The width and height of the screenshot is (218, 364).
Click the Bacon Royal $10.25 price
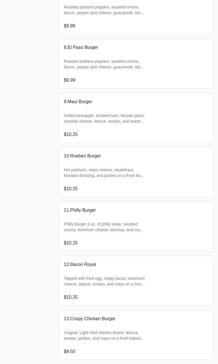(x=70, y=297)
